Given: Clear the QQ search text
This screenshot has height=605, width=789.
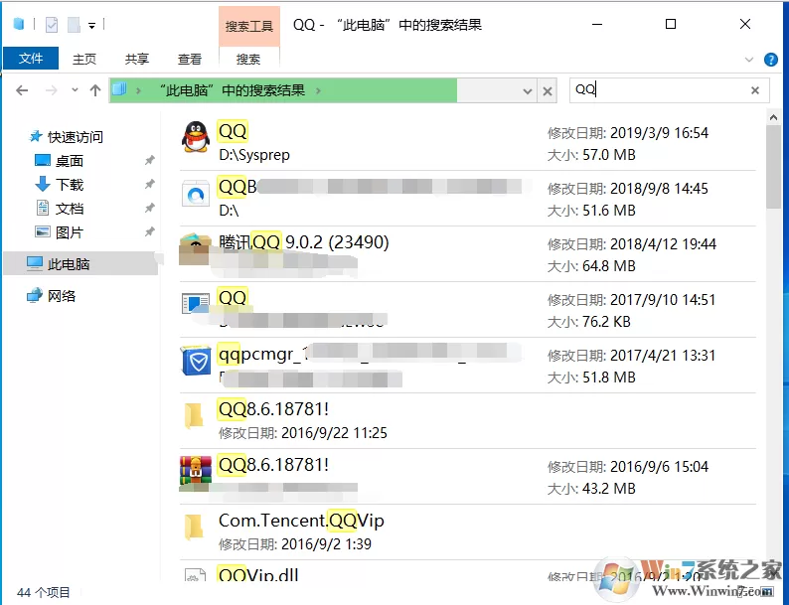Looking at the screenshot, I should (755, 90).
